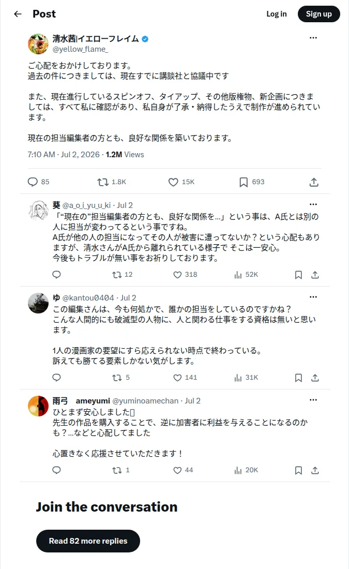Click the repost icon with 1.8K
Image resolution: width=349 pixels, height=569 pixels.
click(103, 182)
